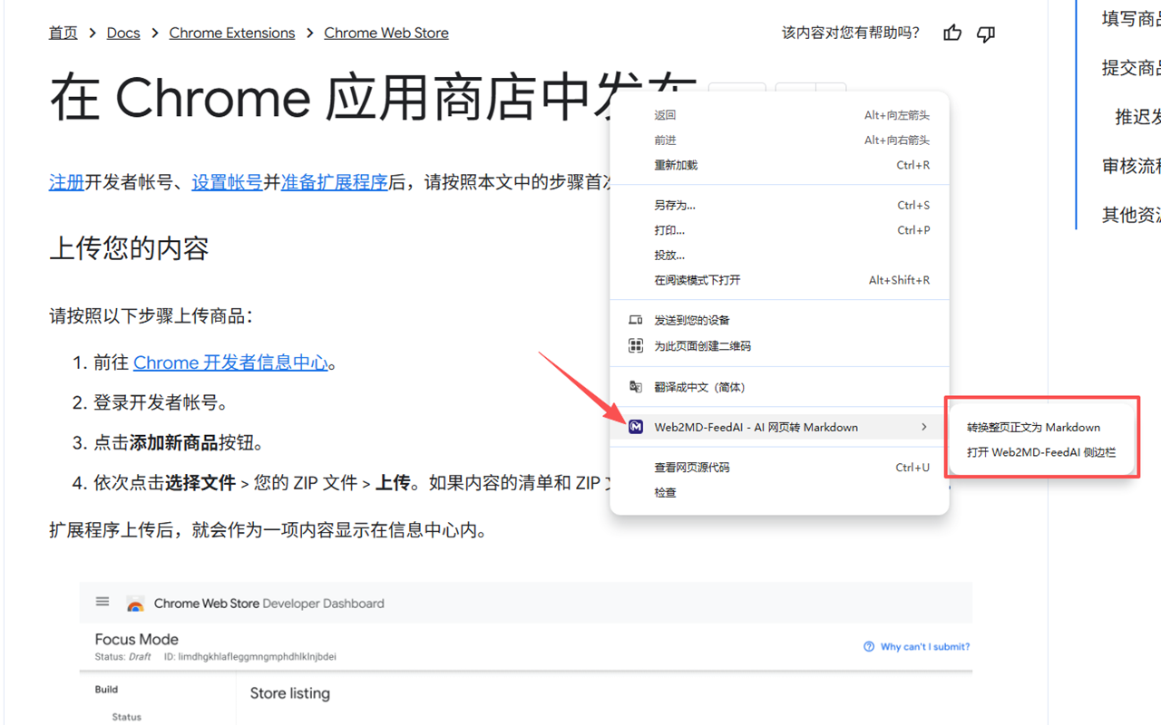Click the thumbs up helpful icon
The width and height of the screenshot is (1161, 725).
[x=952, y=34]
